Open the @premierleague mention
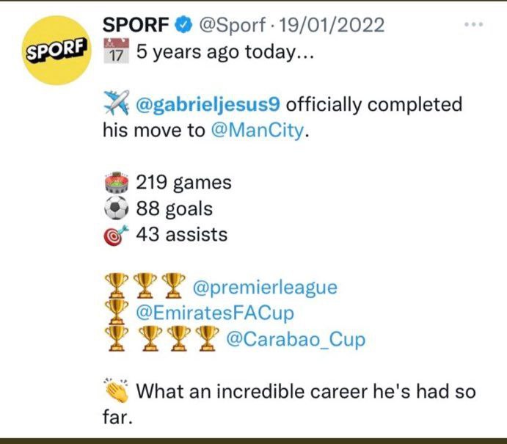The width and height of the screenshot is (507, 444). click(x=264, y=287)
